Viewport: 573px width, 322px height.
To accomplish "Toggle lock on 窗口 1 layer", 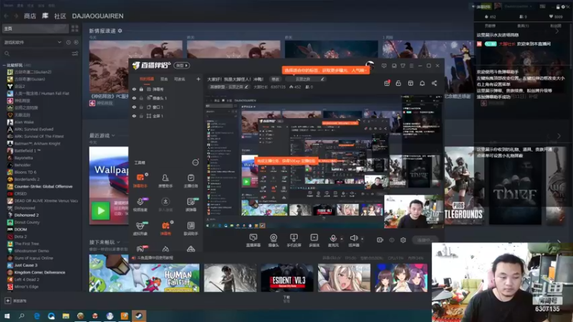I will click(141, 107).
